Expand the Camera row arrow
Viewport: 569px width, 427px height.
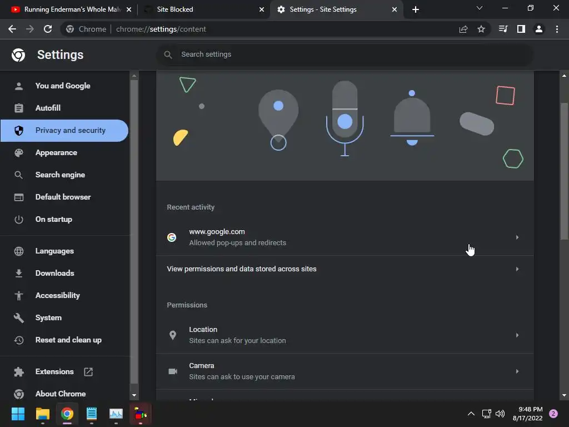(517, 371)
